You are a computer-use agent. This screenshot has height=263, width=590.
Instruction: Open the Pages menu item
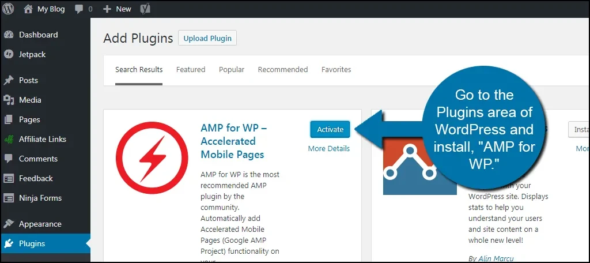pyautogui.click(x=29, y=119)
